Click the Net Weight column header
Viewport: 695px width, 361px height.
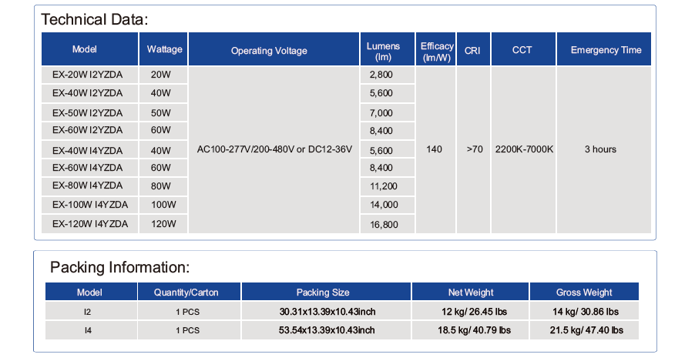point(471,292)
